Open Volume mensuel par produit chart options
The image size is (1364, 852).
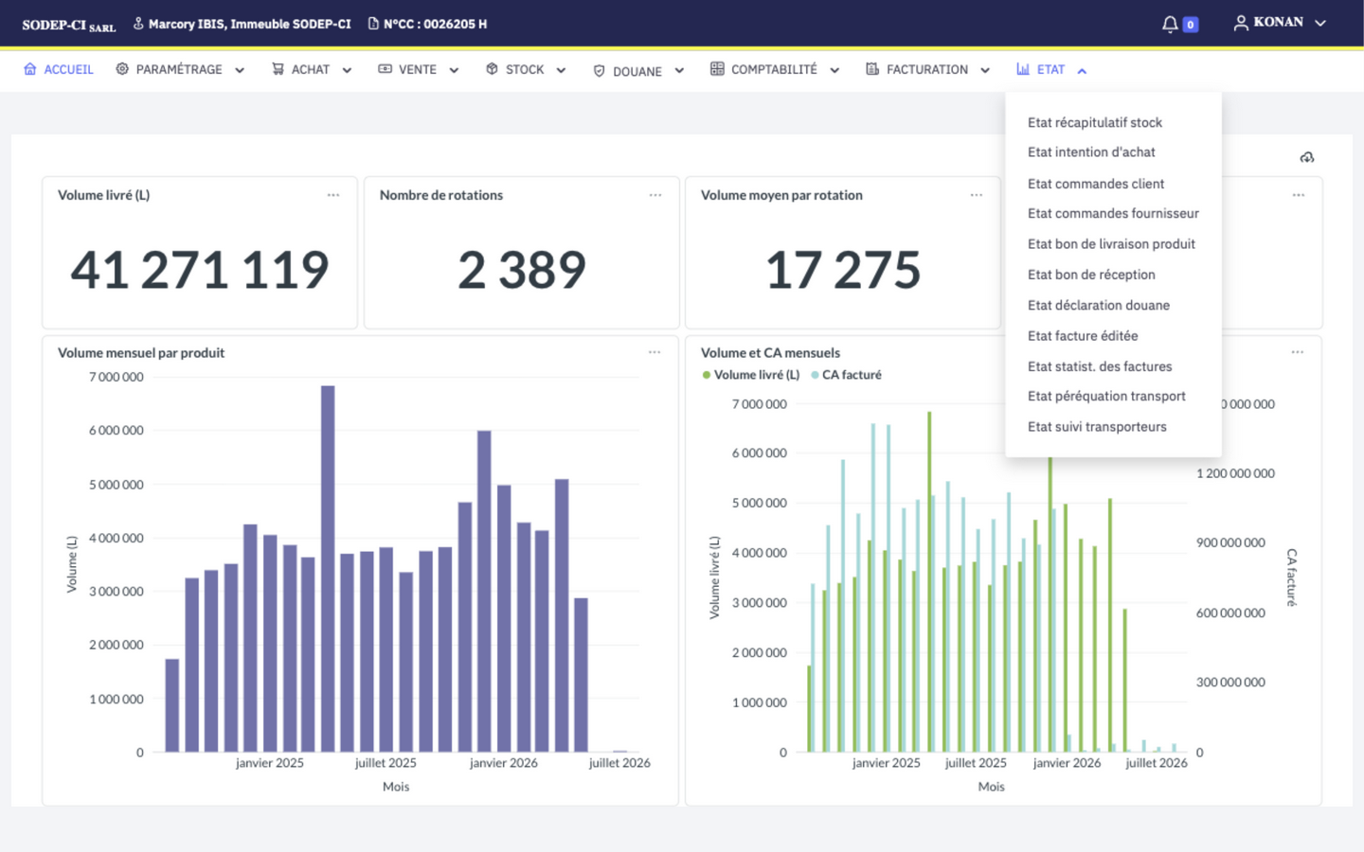point(655,352)
